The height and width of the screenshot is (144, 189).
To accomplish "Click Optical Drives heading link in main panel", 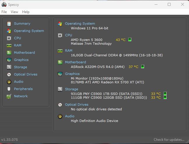I will click(x=76, y=105).
